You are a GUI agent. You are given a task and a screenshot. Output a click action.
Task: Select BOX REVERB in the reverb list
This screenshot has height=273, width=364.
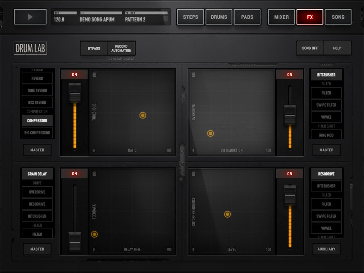click(x=37, y=102)
